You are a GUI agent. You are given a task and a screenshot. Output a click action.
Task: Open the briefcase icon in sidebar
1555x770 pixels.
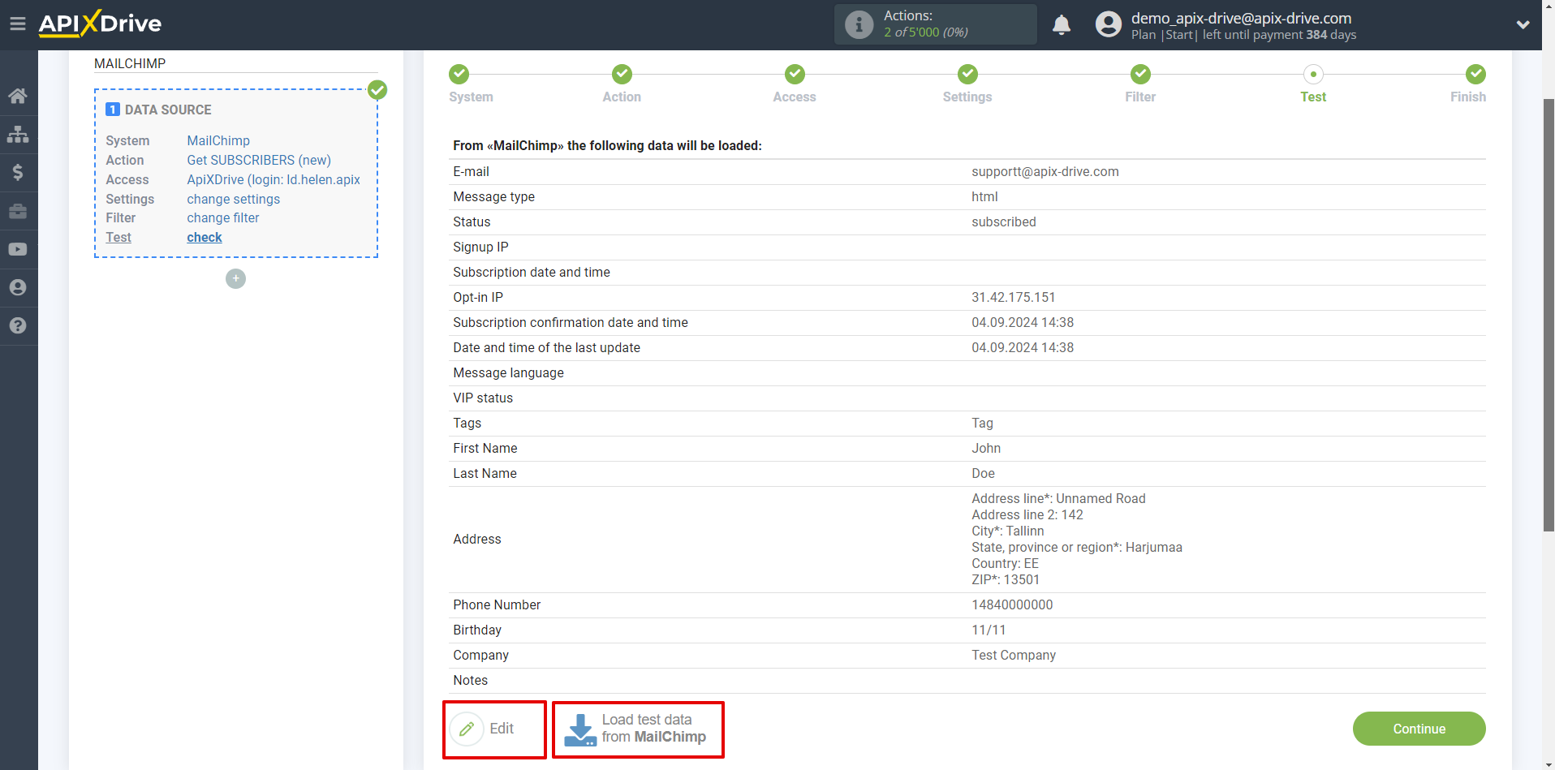click(x=18, y=211)
